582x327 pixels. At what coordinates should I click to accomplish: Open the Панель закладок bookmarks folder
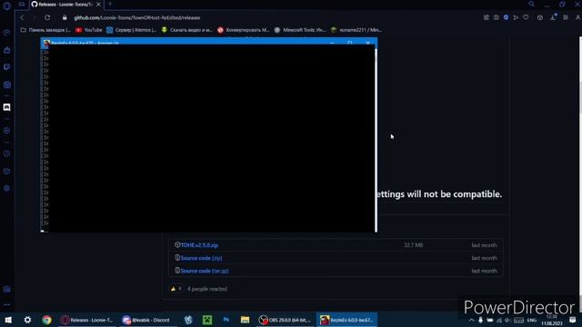click(x=45, y=30)
